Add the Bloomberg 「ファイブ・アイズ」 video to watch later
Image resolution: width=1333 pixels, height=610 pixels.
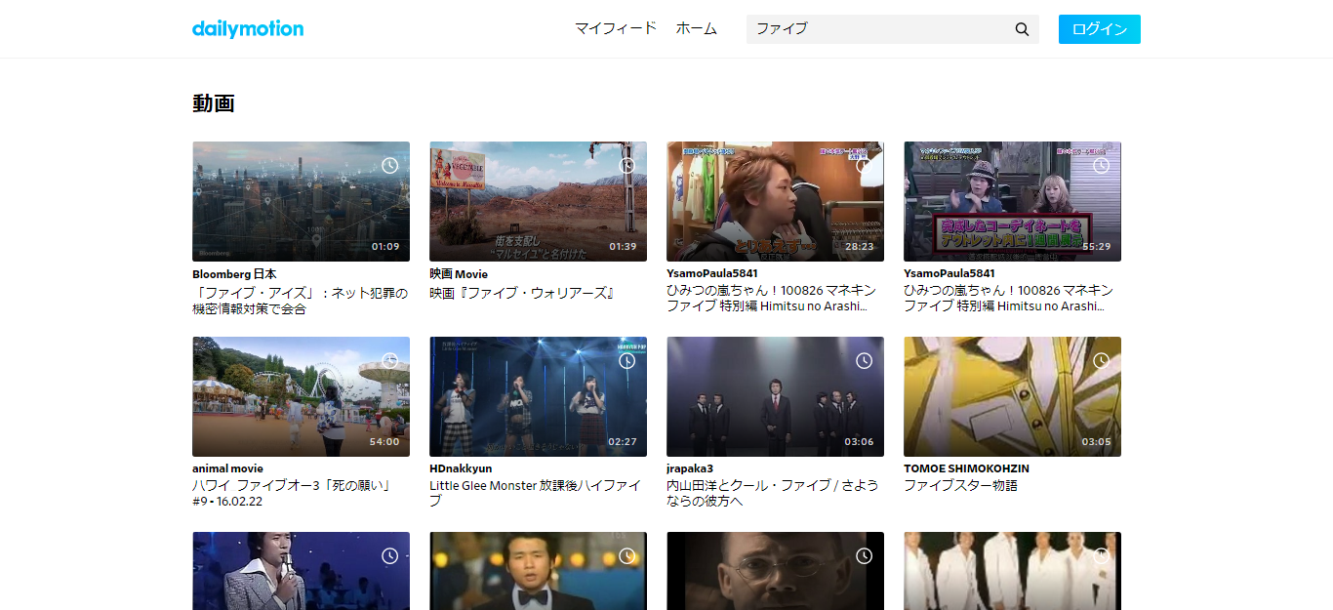click(390, 165)
